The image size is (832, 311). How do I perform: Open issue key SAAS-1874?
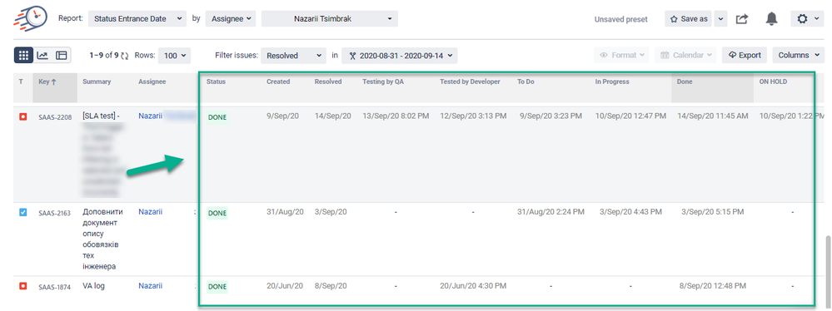click(x=55, y=287)
